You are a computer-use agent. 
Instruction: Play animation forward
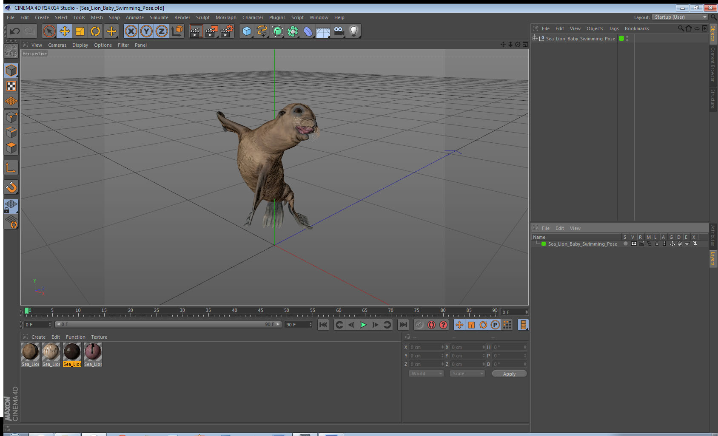pos(363,325)
